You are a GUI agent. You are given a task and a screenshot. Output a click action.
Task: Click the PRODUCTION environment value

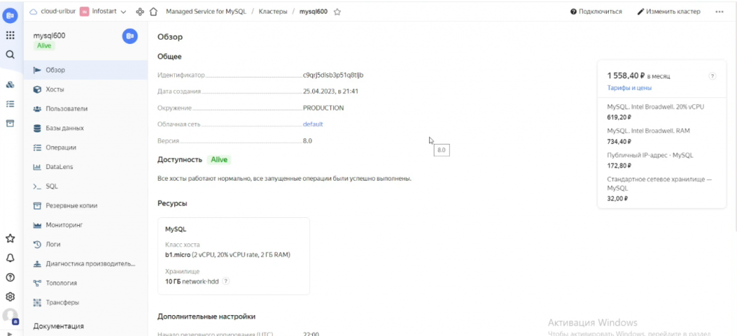323,108
